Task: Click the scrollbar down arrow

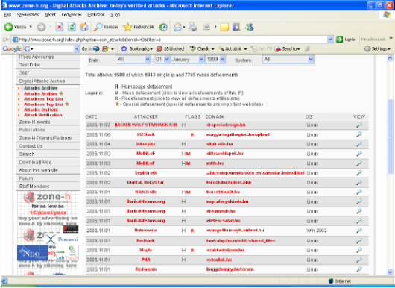Action: click(x=390, y=272)
